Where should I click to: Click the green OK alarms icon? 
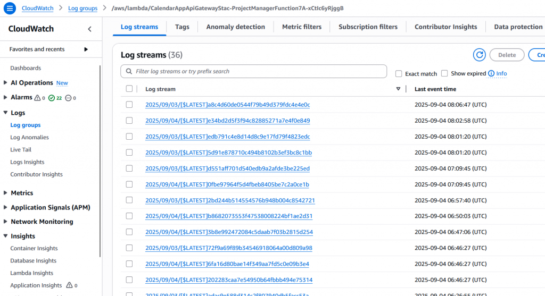(52, 98)
